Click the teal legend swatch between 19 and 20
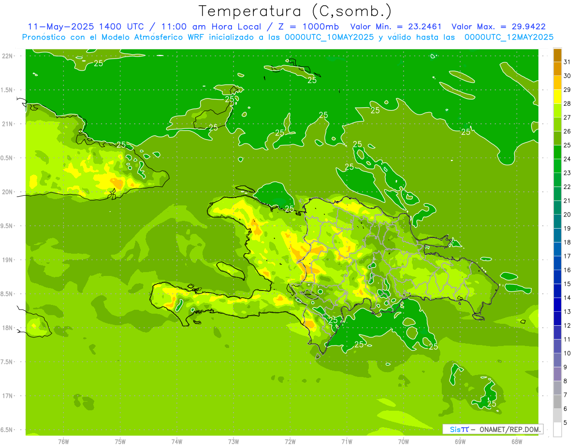Image resolution: width=580 pixels, height=448 pixels. coord(557,221)
